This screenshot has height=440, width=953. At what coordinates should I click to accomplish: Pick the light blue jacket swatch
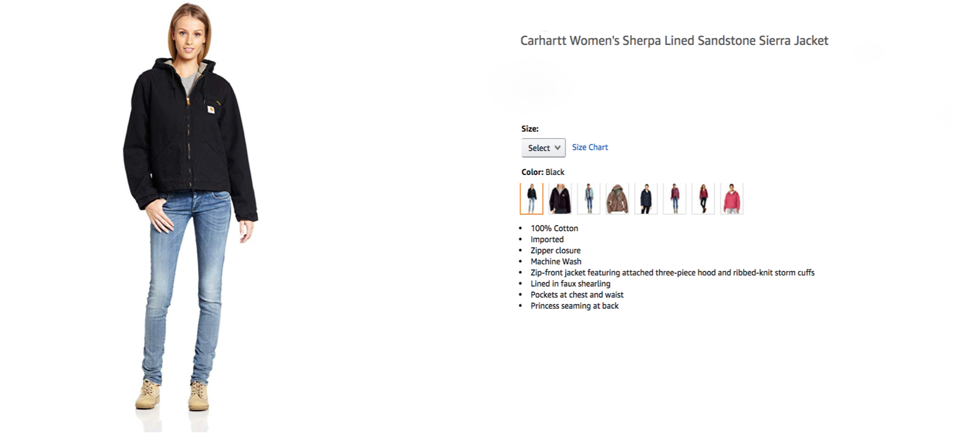click(x=589, y=198)
